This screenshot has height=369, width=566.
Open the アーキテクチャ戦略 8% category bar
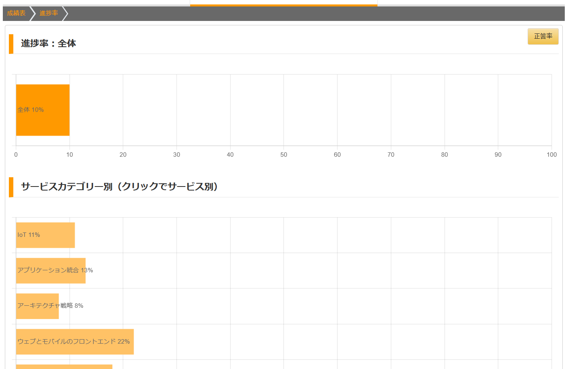38,306
